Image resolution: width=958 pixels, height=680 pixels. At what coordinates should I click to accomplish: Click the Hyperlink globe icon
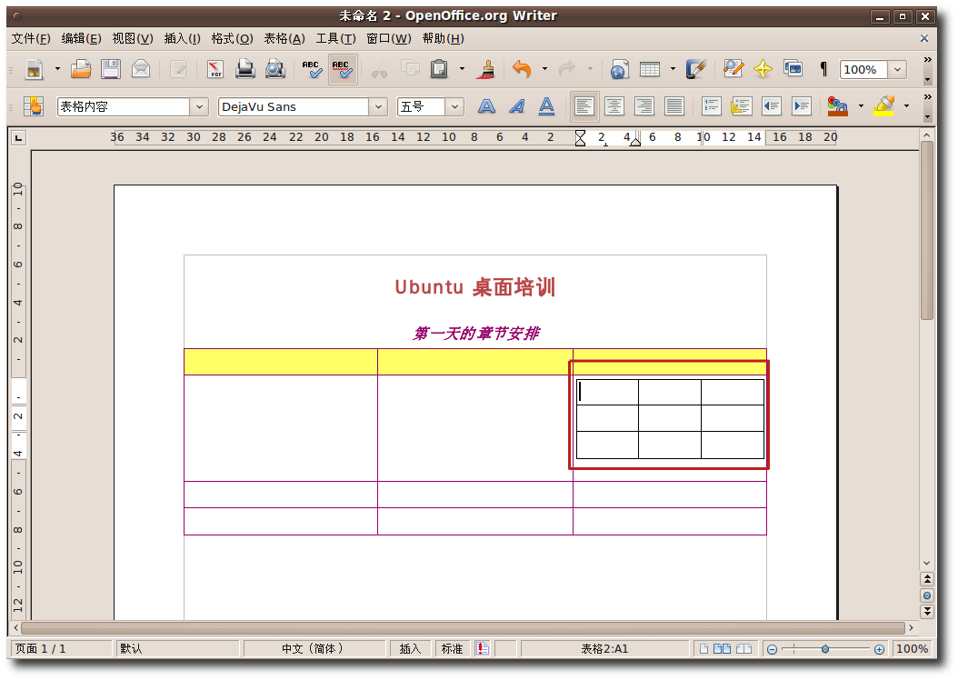tap(619, 69)
